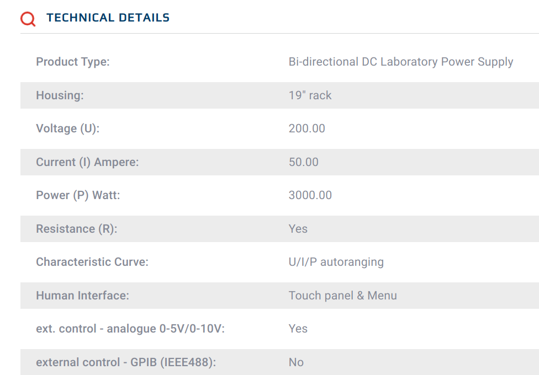
Task: Select the 50.00 current value
Action: click(304, 162)
